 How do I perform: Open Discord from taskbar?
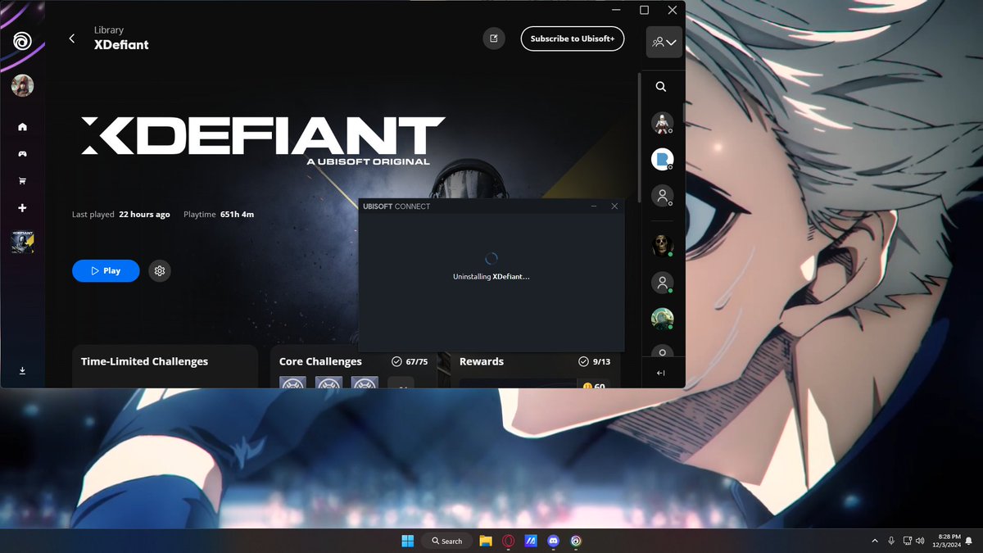(554, 541)
